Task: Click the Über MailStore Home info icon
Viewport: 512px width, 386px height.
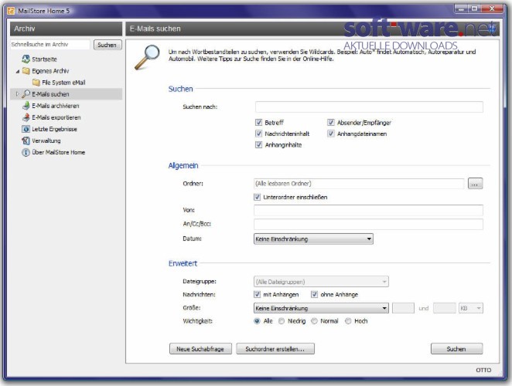Action: (x=26, y=152)
